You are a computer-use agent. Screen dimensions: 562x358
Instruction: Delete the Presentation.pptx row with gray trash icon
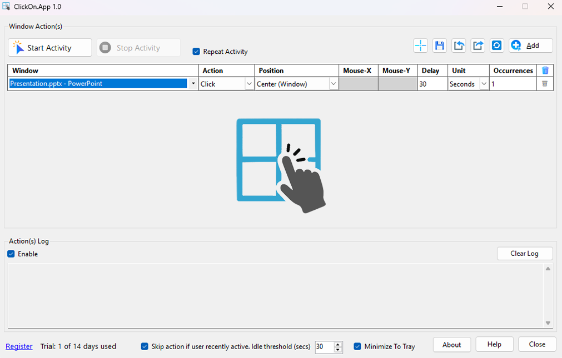point(545,84)
